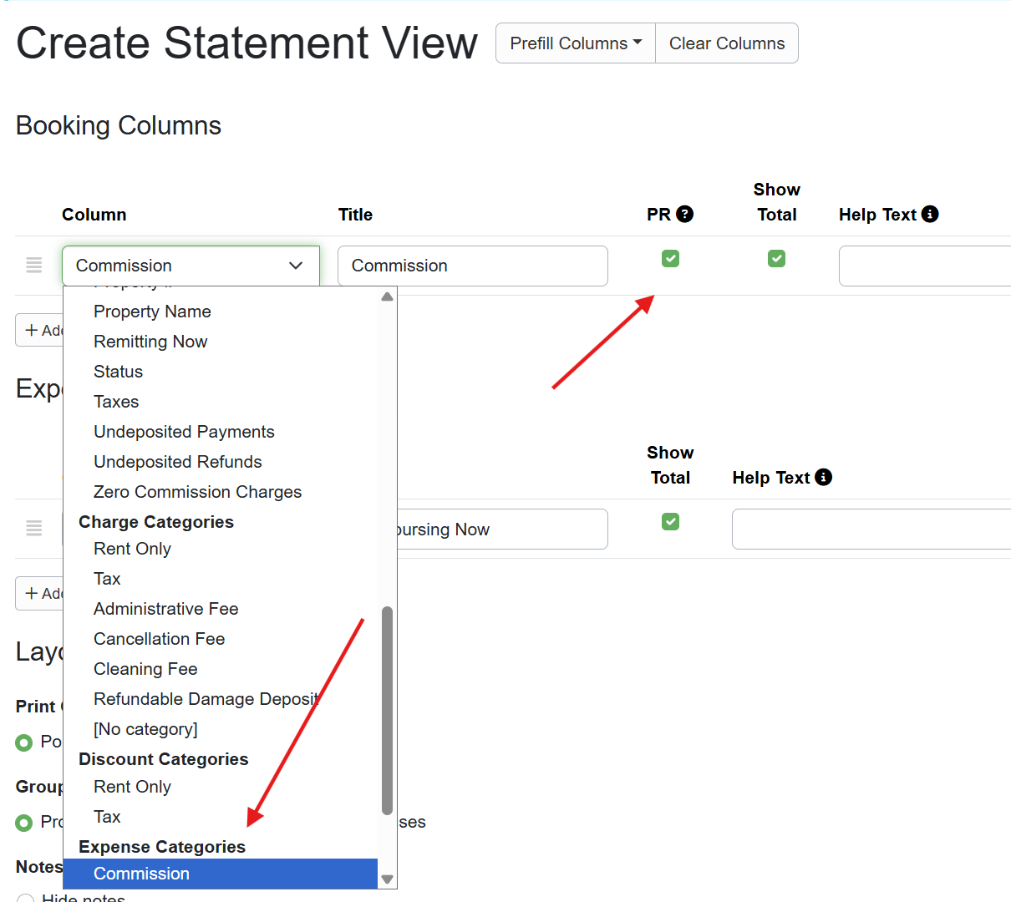Uncheck the PR checkbox for Commission
This screenshot has width=1011, height=902.
(x=670, y=259)
